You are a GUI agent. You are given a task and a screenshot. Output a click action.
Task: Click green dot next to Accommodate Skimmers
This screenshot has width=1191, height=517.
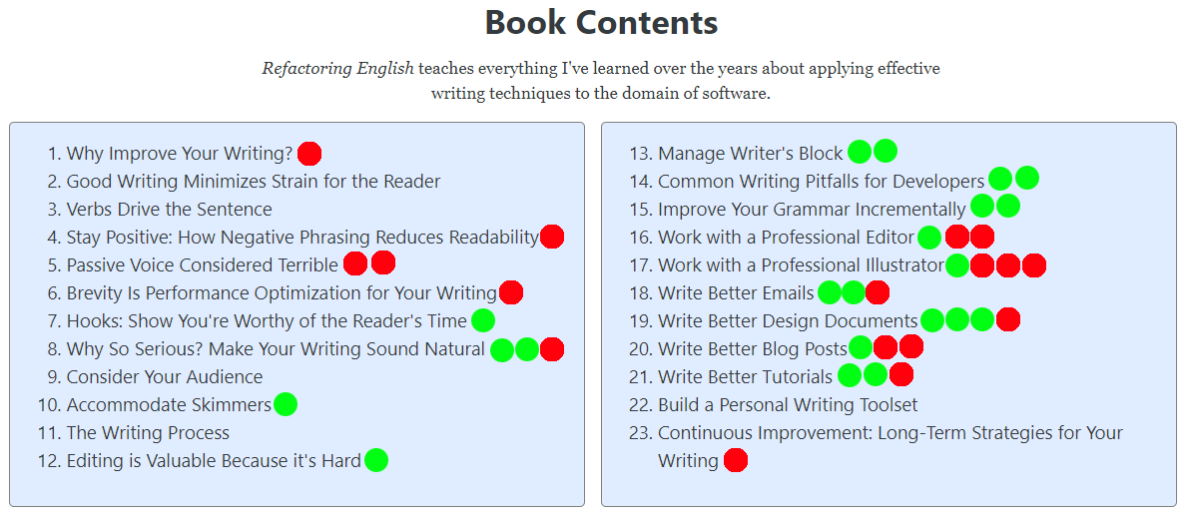[x=285, y=404]
